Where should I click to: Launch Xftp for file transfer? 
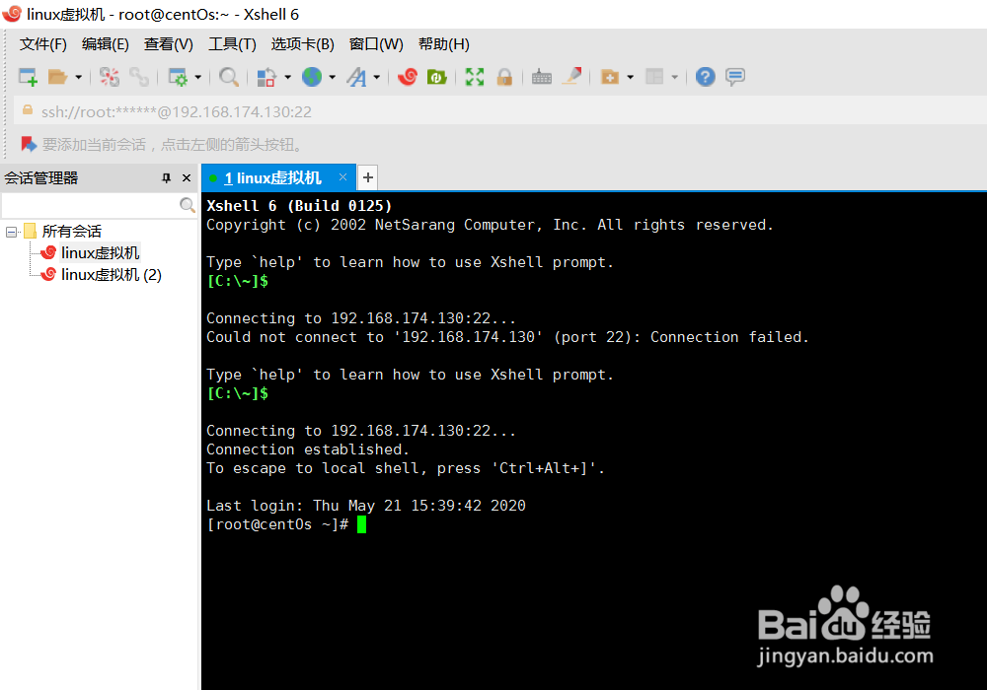pos(435,77)
